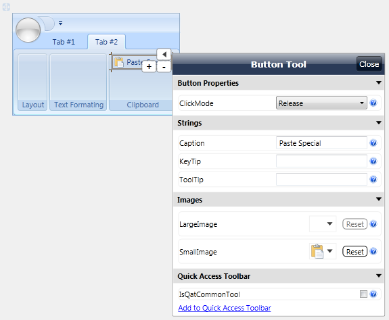
Task: Click Add to Quick Access Toolbar link
Action: click(225, 308)
